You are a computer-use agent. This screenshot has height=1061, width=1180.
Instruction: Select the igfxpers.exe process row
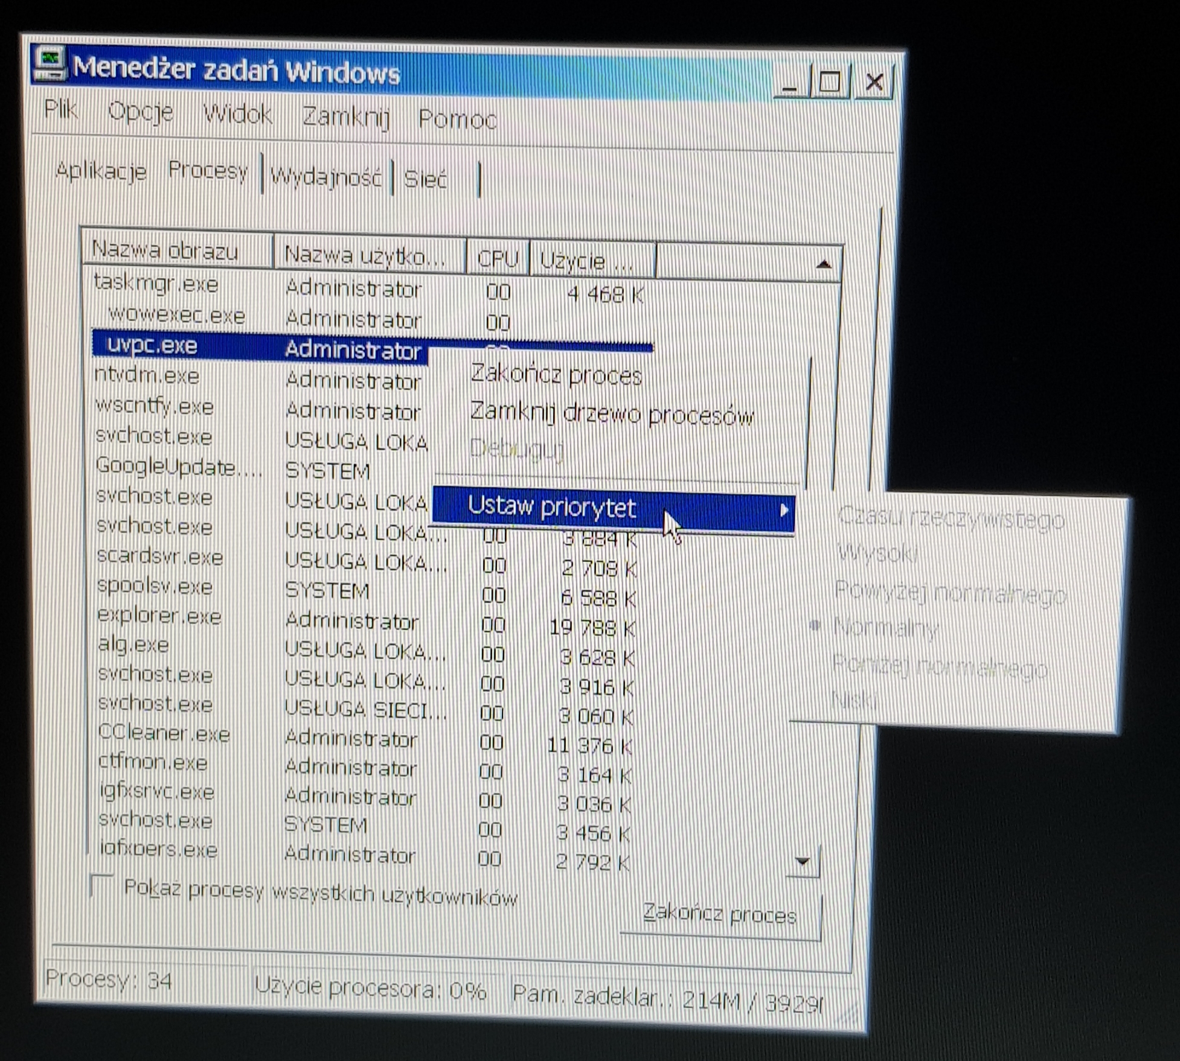(365, 855)
